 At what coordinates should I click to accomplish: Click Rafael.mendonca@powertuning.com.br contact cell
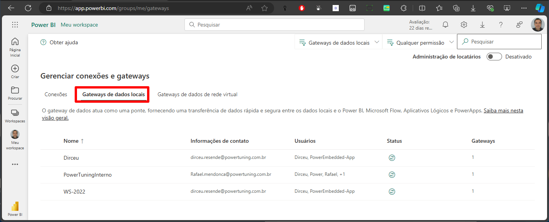(x=231, y=174)
